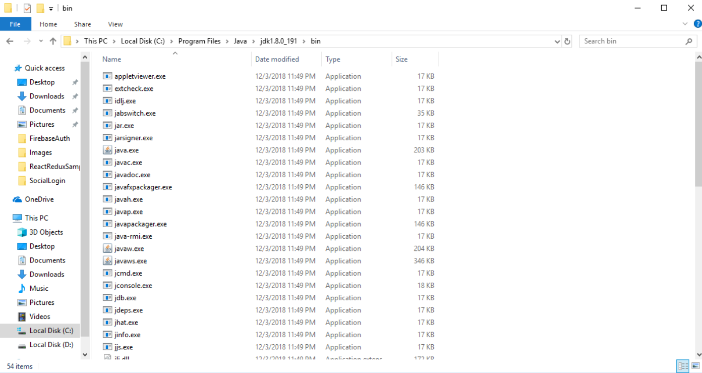
Task: Click jdk1.8.0_191 in the address breadcrumb
Action: pyautogui.click(x=278, y=41)
